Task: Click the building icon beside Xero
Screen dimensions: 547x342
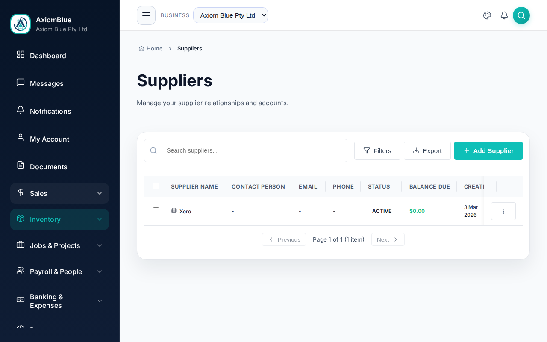Action: [174, 210]
